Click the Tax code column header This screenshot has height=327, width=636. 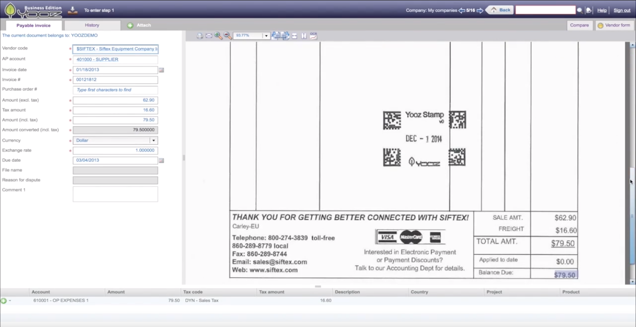[x=218, y=292]
